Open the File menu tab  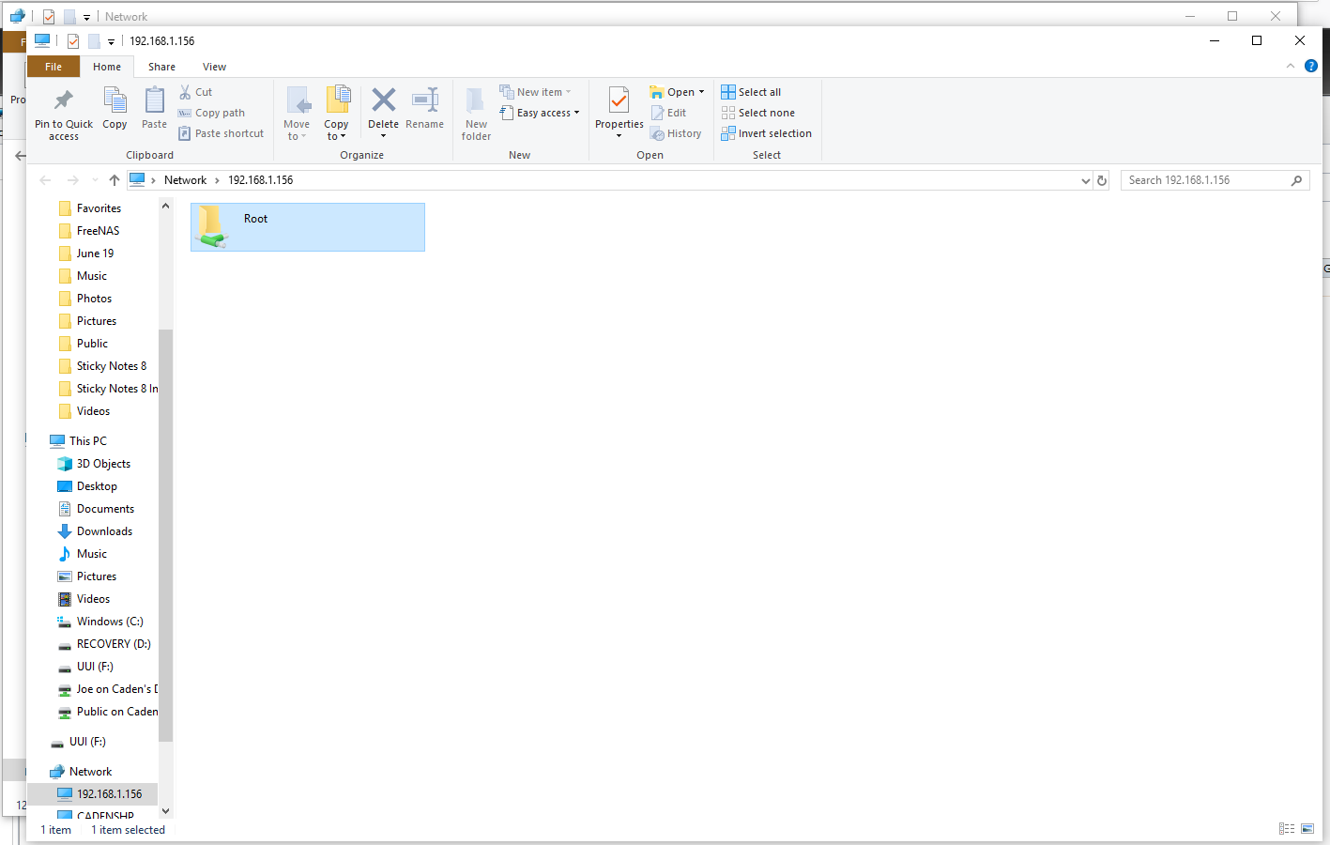pos(54,67)
